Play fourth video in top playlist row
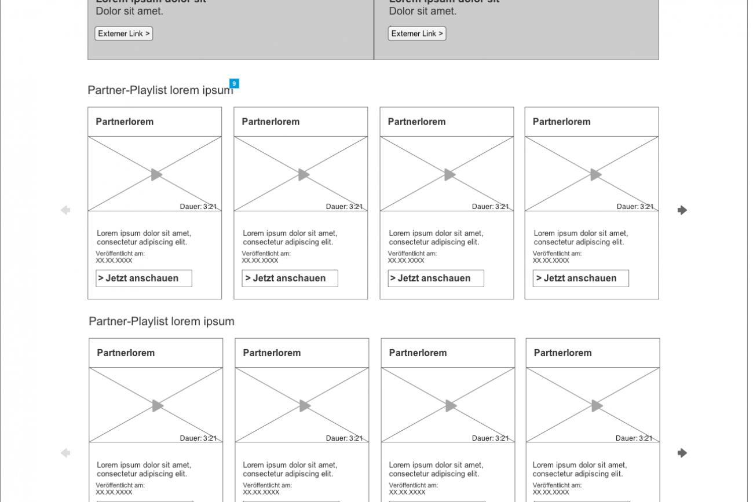The height and width of the screenshot is (502, 753). pos(595,174)
